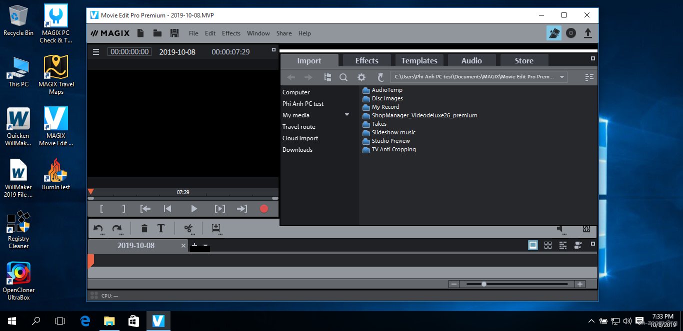Save project with floppy disk icon
The width and height of the screenshot is (683, 331).
pos(174,33)
